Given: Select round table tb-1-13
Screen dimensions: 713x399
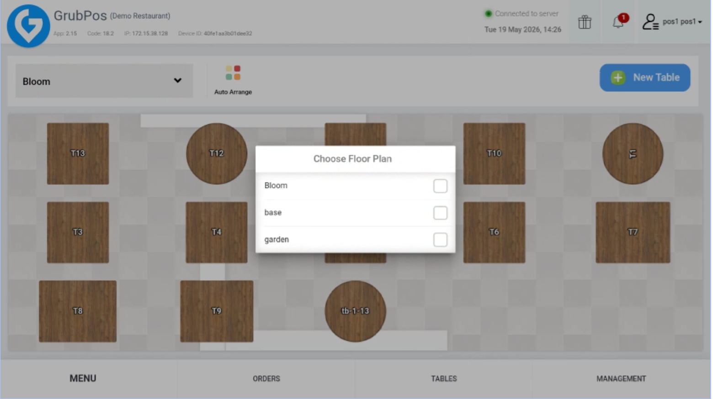Looking at the screenshot, I should (356, 312).
